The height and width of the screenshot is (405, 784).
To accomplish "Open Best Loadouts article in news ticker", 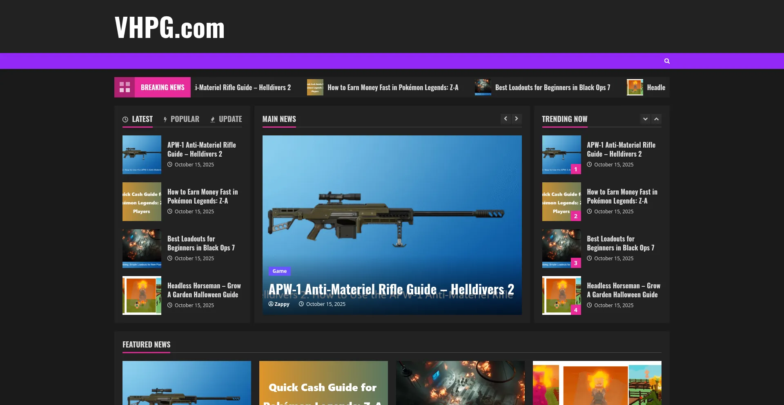I will pyautogui.click(x=552, y=88).
